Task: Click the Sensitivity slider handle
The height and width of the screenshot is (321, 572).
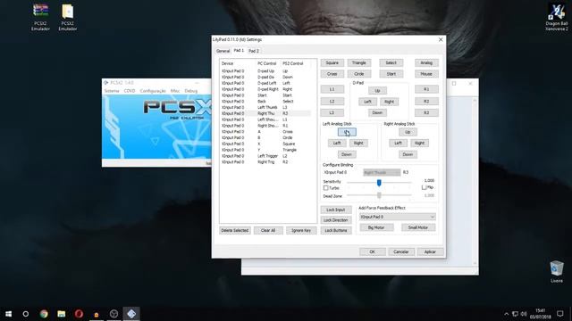Action: pos(379,182)
